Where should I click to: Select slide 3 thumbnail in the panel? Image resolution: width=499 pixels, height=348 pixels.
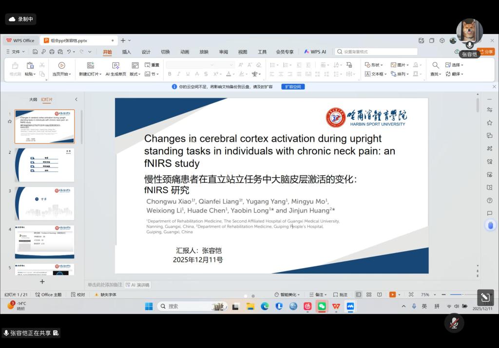[44, 203]
